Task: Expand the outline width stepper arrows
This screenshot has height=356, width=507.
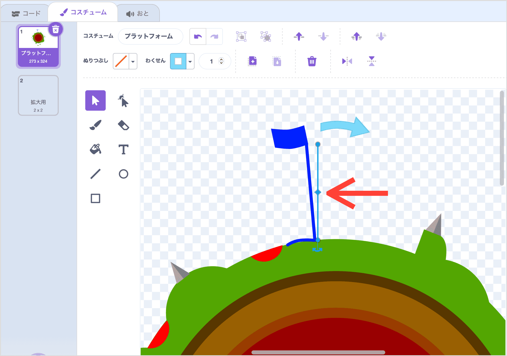Action: point(222,61)
